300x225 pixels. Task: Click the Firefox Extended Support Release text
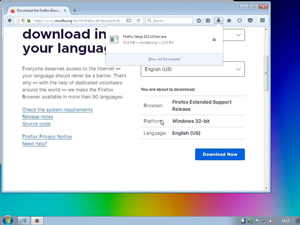click(x=202, y=105)
